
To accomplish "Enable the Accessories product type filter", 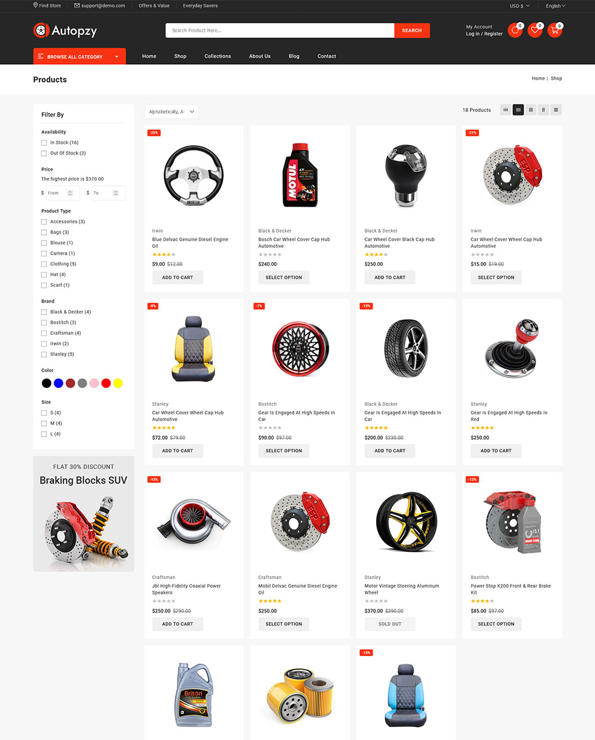I will [x=44, y=221].
